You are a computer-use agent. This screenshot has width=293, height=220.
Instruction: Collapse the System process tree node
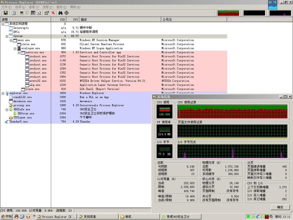7,36
